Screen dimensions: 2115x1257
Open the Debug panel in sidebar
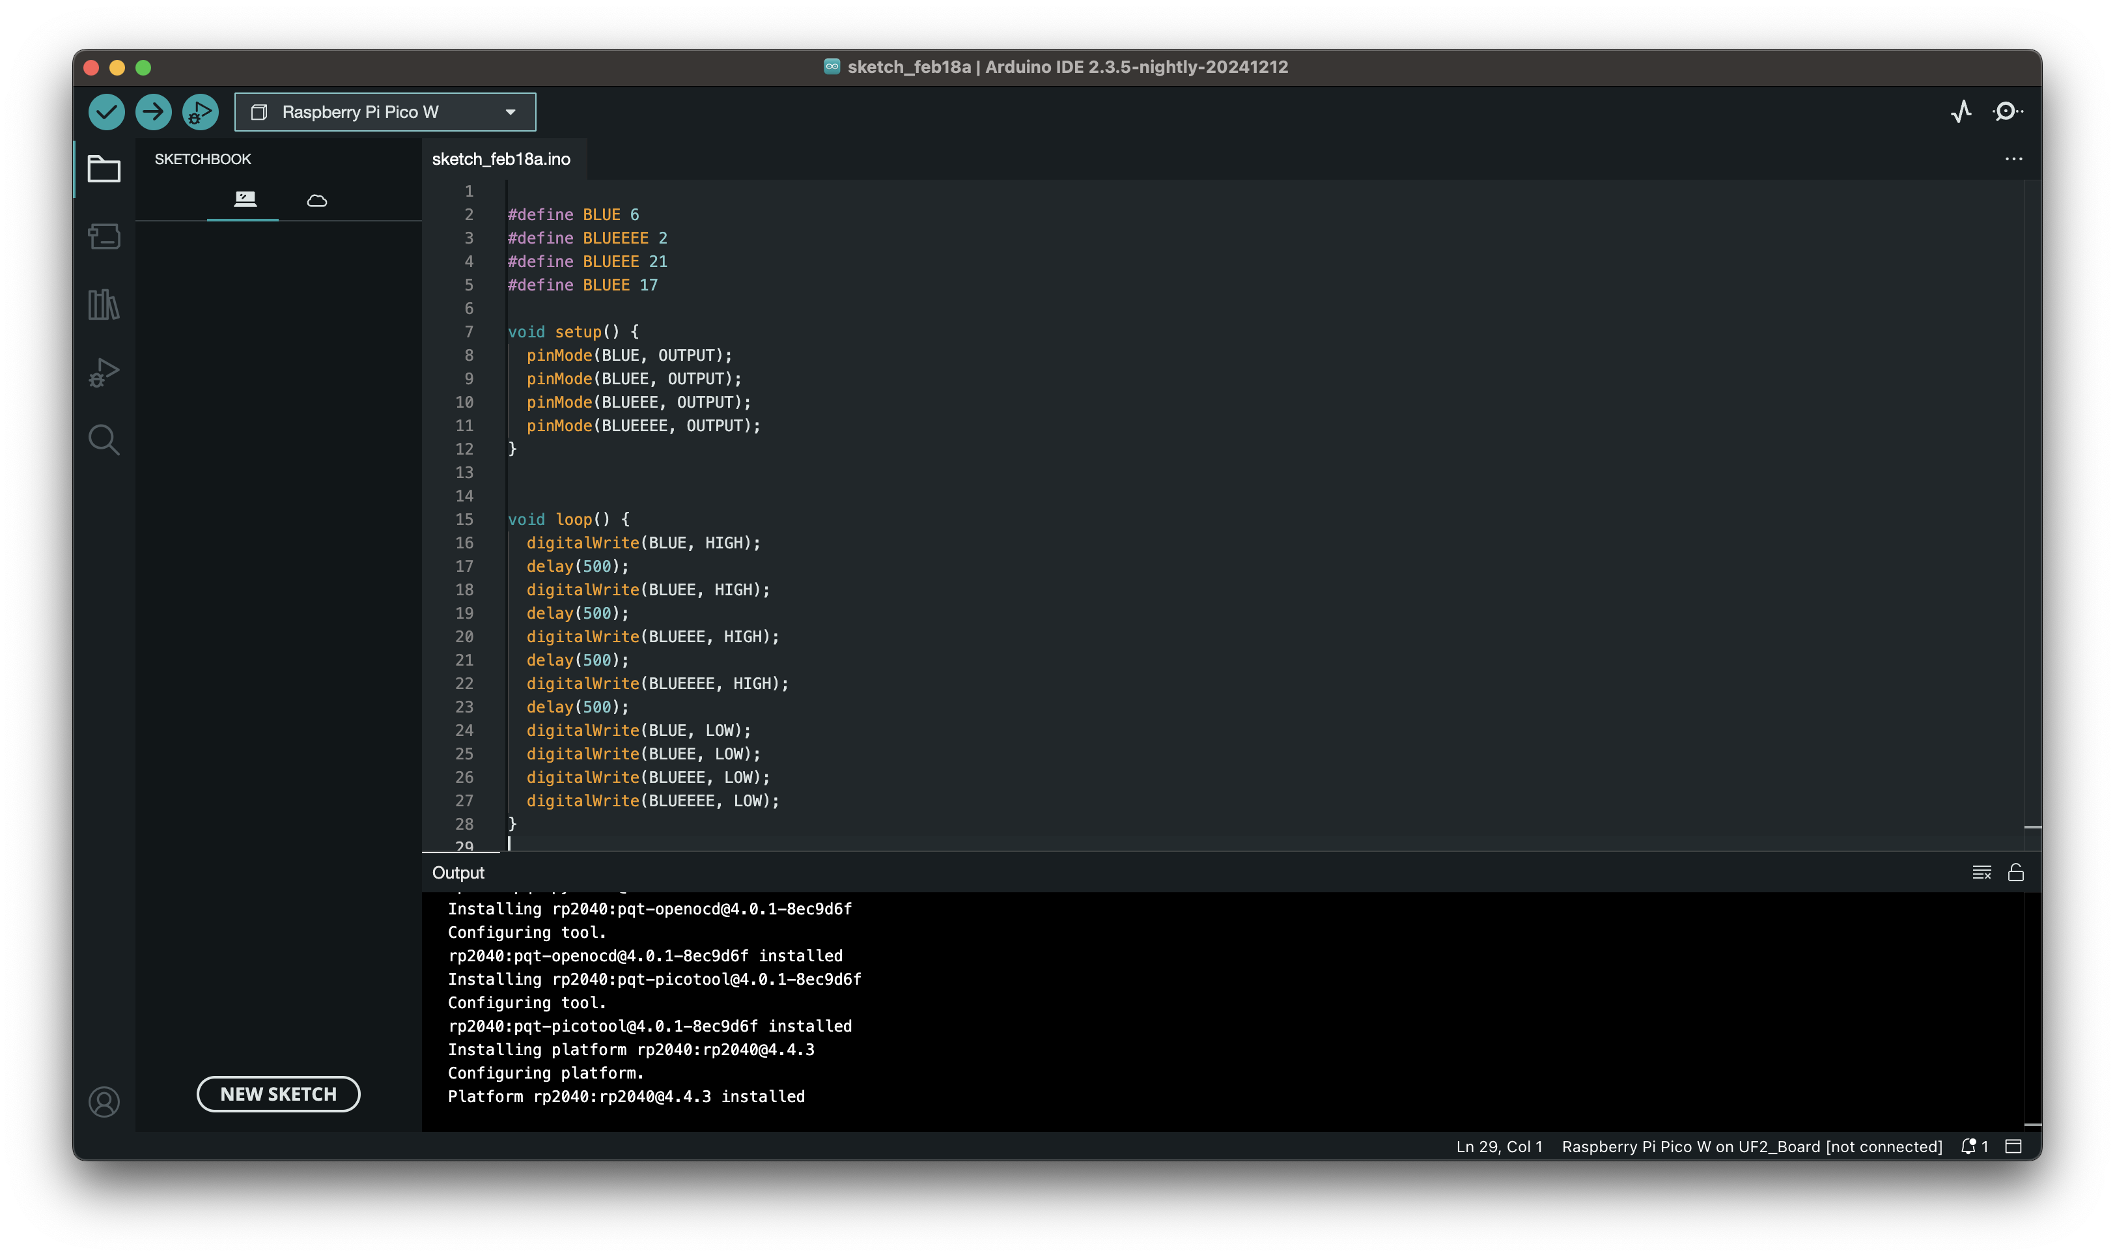click(x=104, y=372)
